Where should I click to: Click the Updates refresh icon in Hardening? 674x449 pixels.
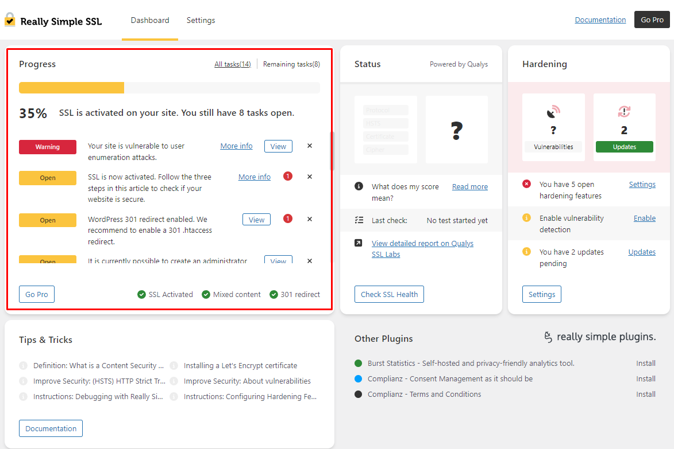coord(624,111)
